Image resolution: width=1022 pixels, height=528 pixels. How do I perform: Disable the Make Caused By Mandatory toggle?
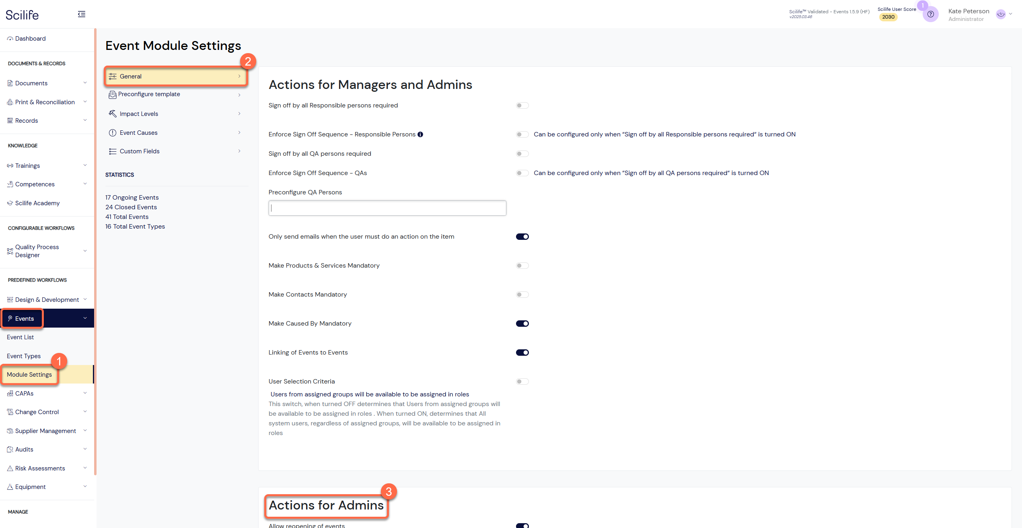point(522,323)
